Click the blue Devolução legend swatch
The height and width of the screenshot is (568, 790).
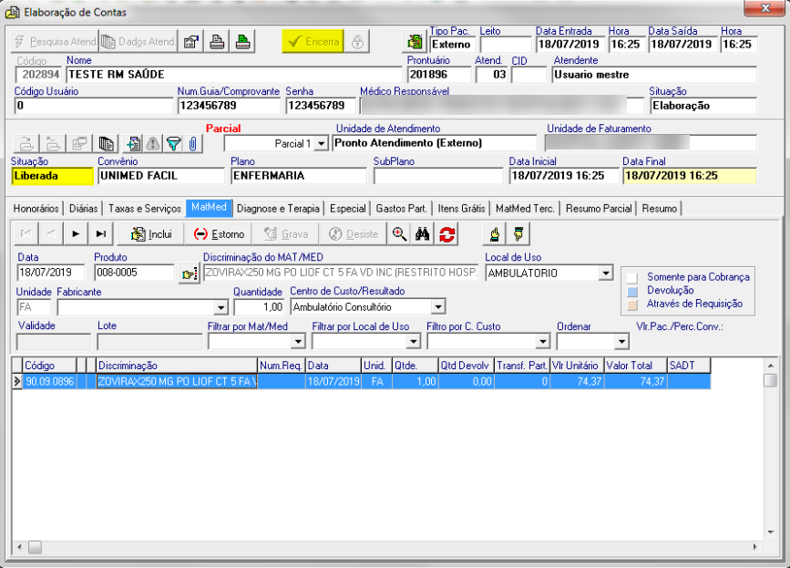point(632,292)
